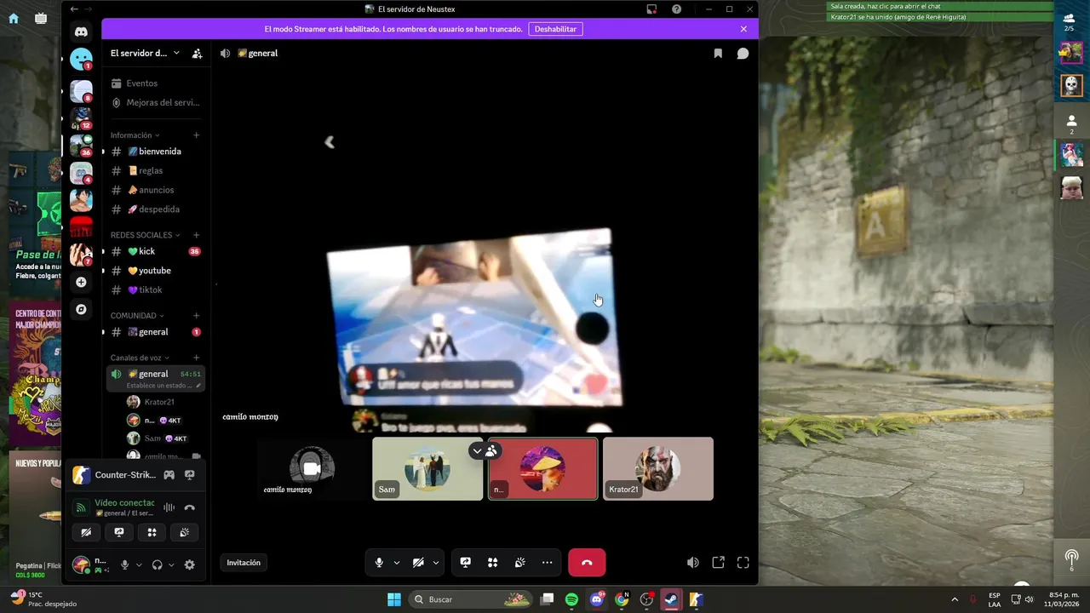
Task: Open the tiktok channel
Action: tap(156, 289)
